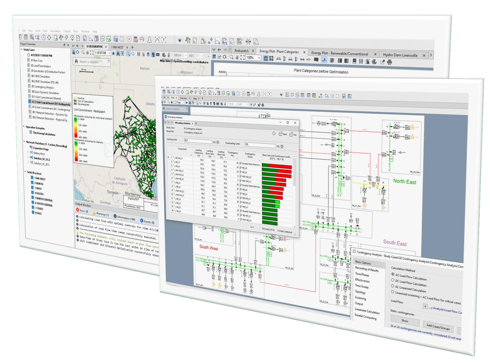This screenshot has height=363, width=490.
Task: Switch to Hydro Dam Lewisville tab
Action: coord(400,55)
